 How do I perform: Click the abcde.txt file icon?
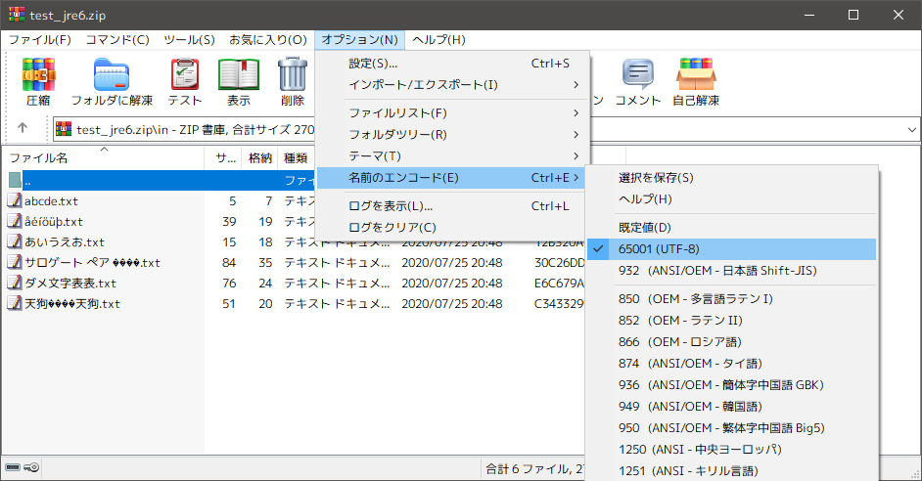click(15, 200)
